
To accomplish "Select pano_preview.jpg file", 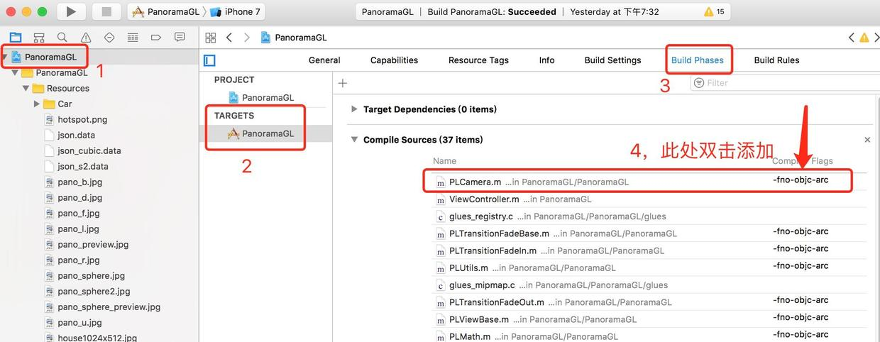I will (93, 244).
